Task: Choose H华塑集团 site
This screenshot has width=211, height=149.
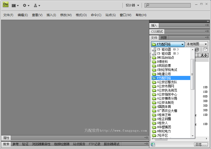Action: click(x=171, y=127)
